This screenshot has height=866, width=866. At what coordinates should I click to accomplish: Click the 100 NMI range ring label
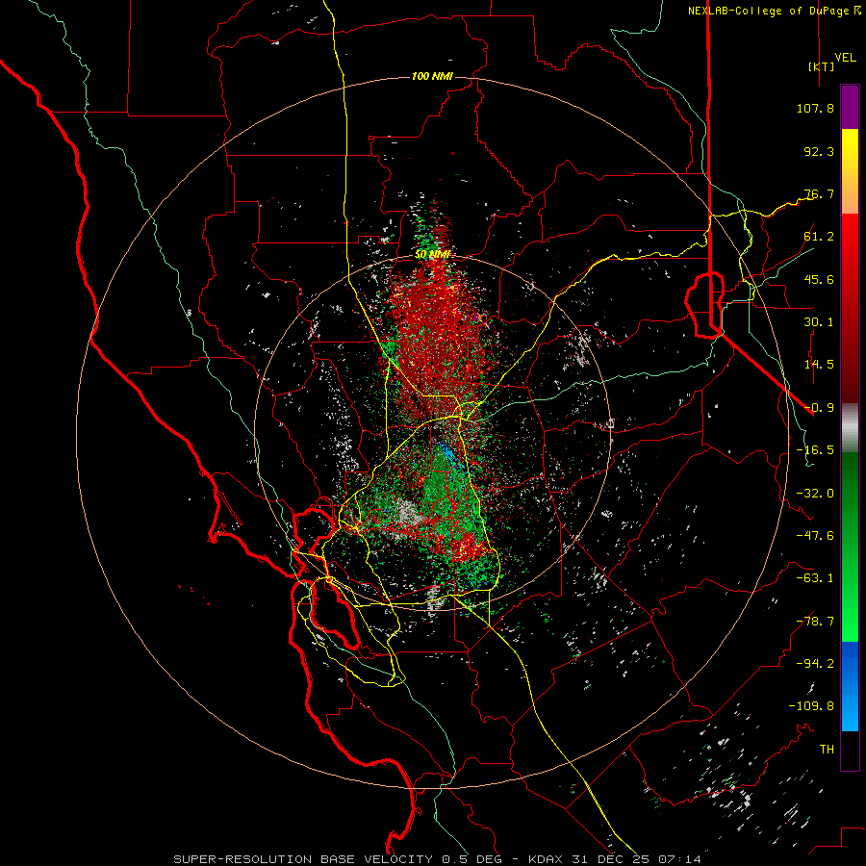(432, 76)
